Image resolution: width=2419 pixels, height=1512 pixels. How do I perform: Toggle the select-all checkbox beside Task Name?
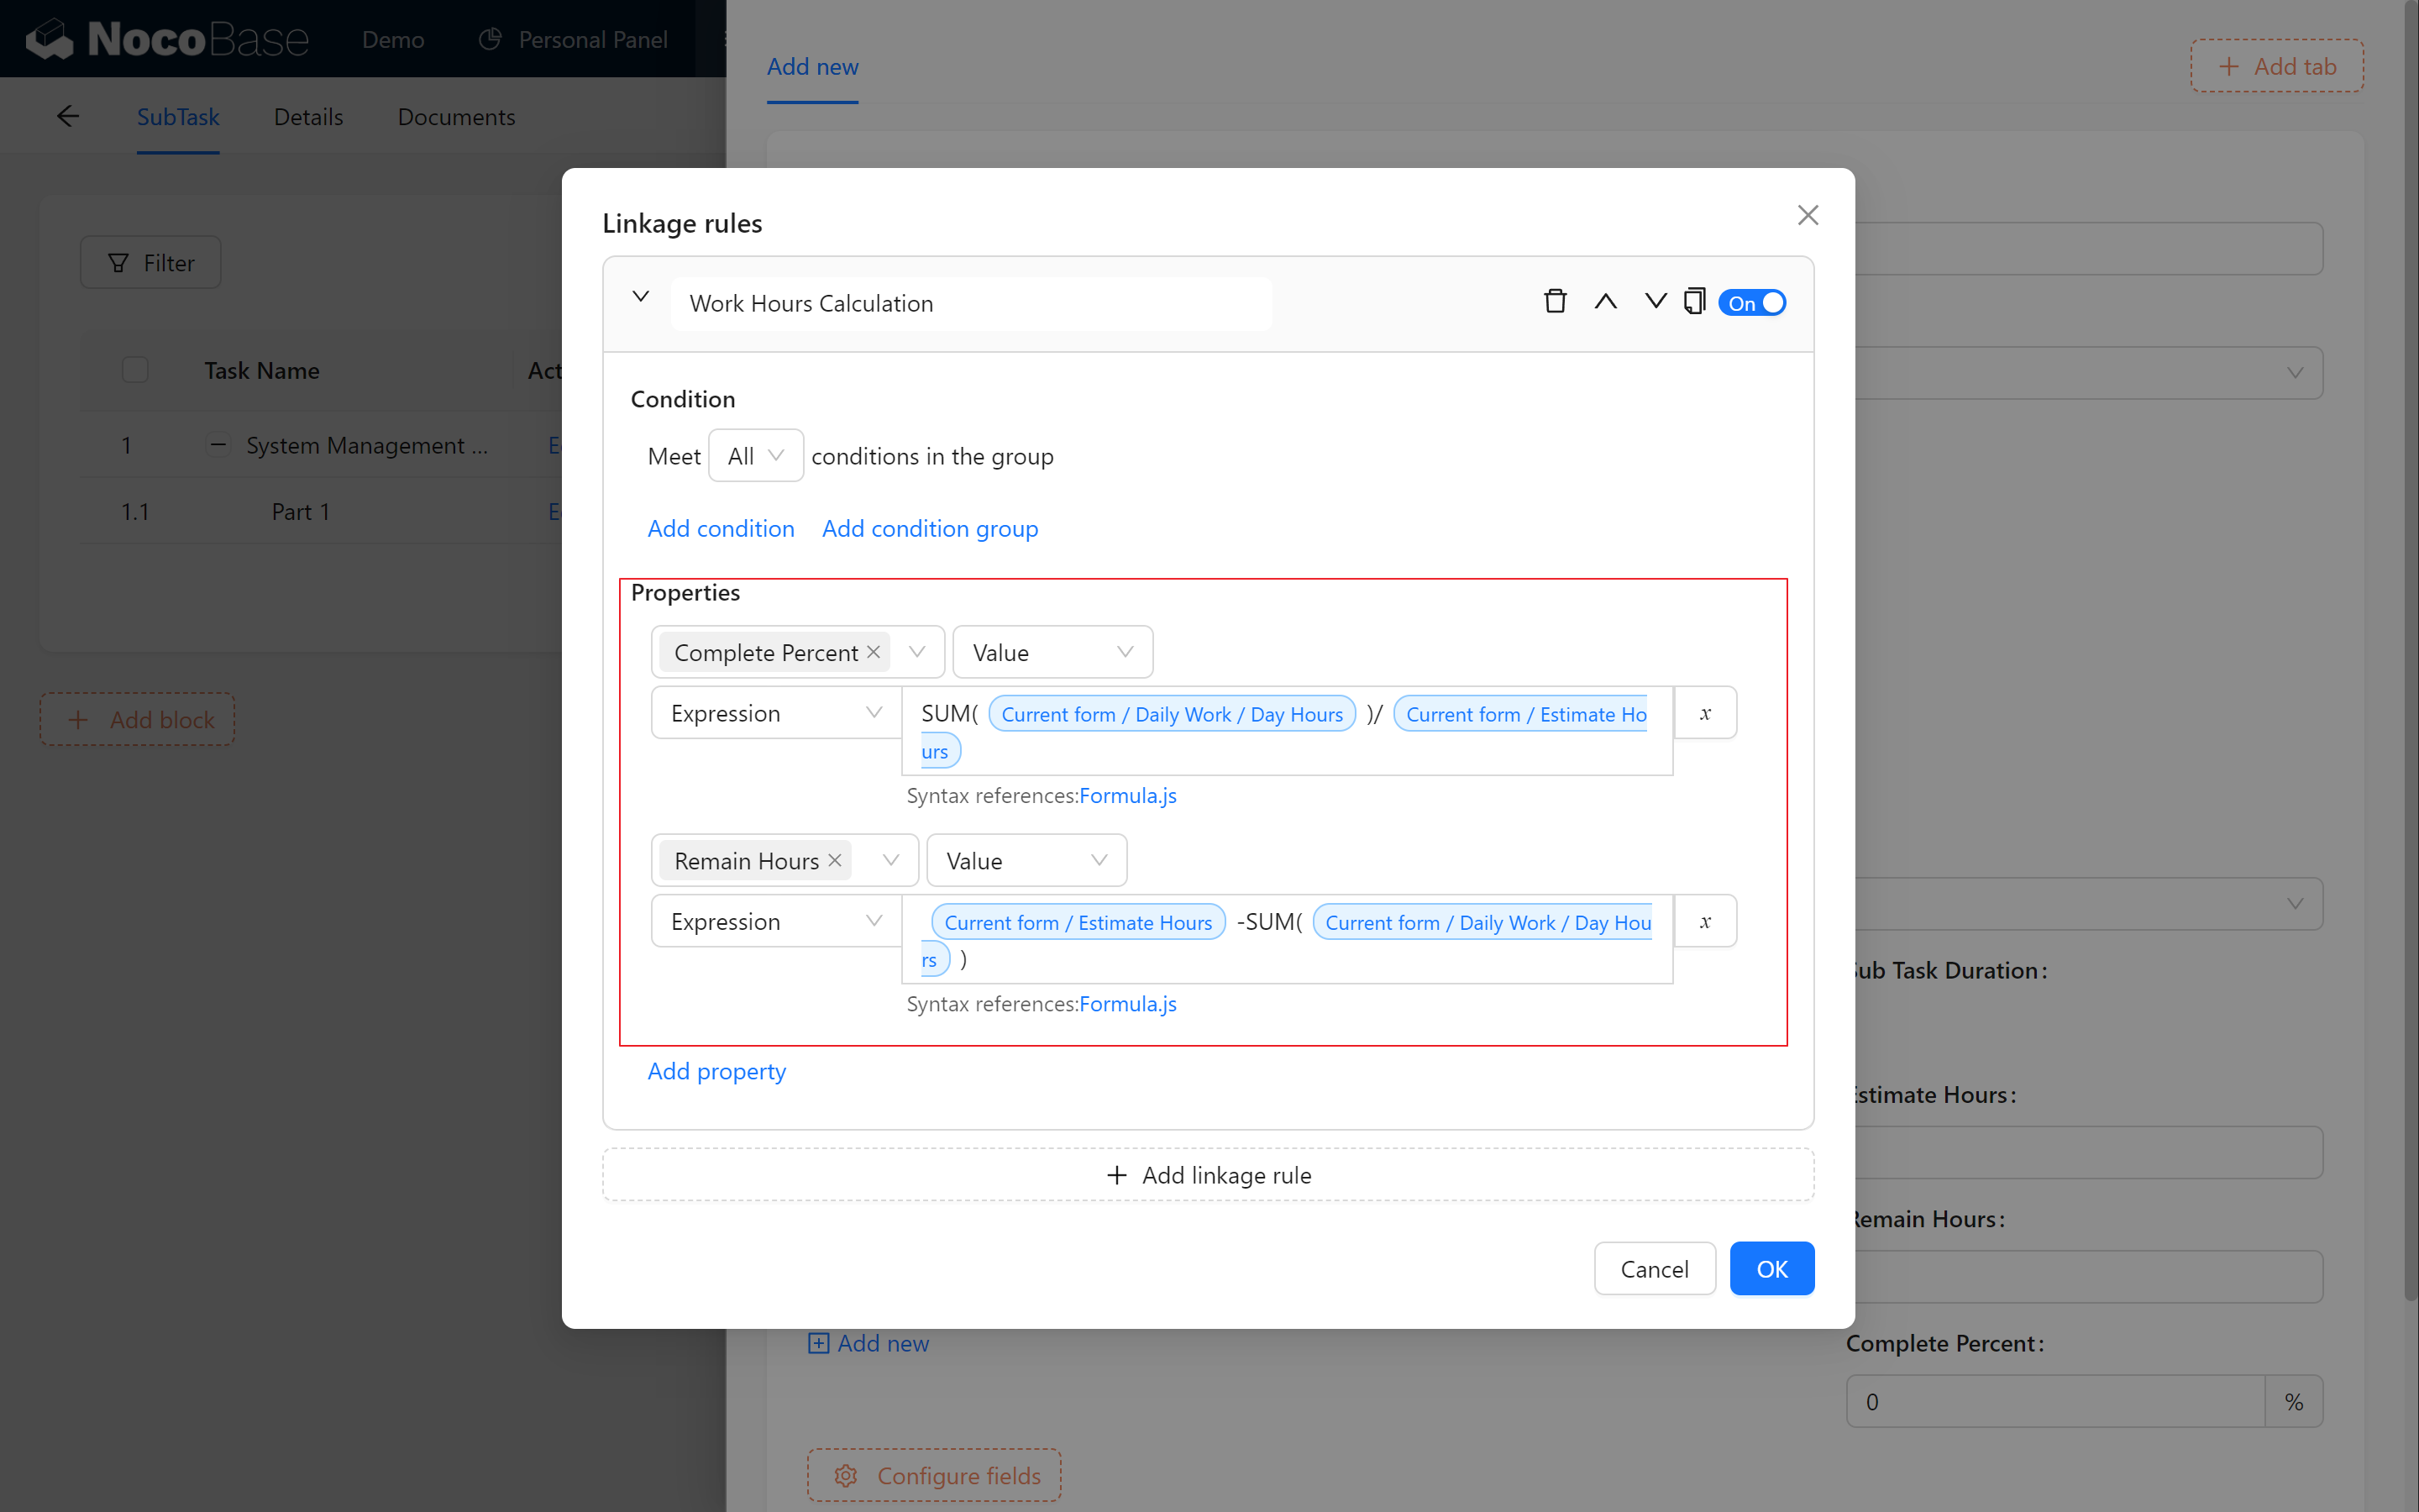[x=135, y=370]
